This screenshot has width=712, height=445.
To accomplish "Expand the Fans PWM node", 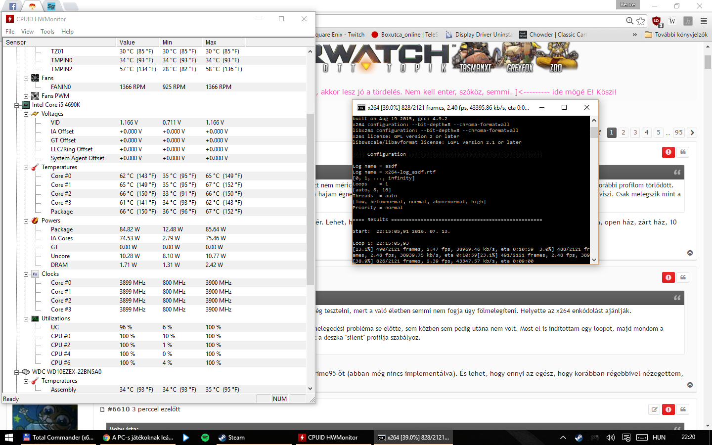I will 26,96.
